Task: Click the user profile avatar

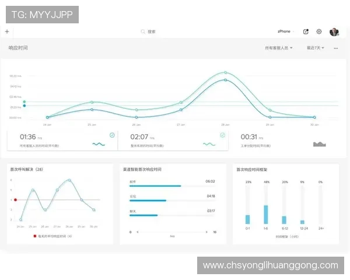Action: [x=334, y=32]
